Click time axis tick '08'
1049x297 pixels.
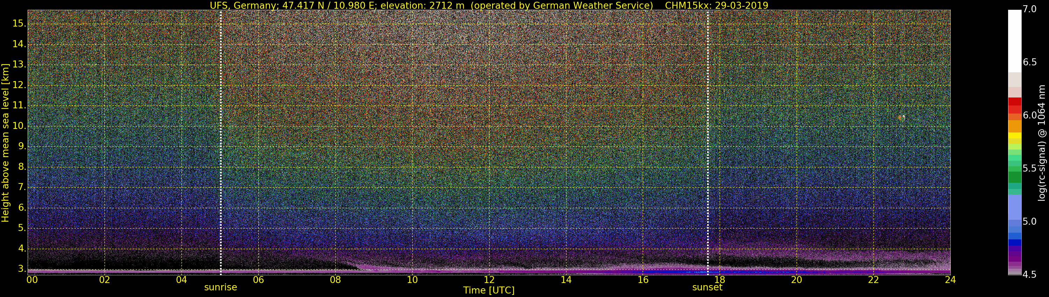335,280
